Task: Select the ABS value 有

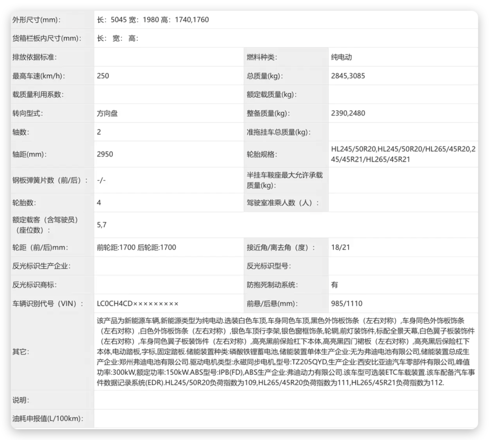Action: [335, 285]
